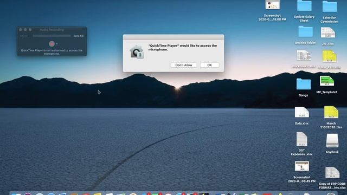The width and height of the screenshot is (347, 195).
Task: Click the 'MC_Template1' file name label
Action: 326,92
